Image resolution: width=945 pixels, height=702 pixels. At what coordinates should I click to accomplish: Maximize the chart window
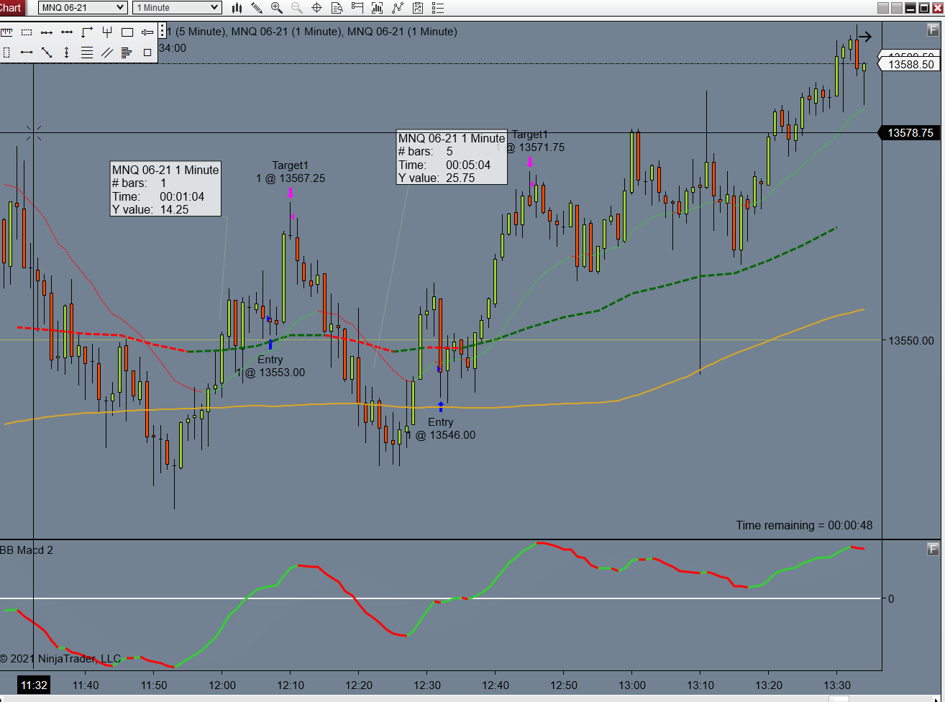pos(923,8)
